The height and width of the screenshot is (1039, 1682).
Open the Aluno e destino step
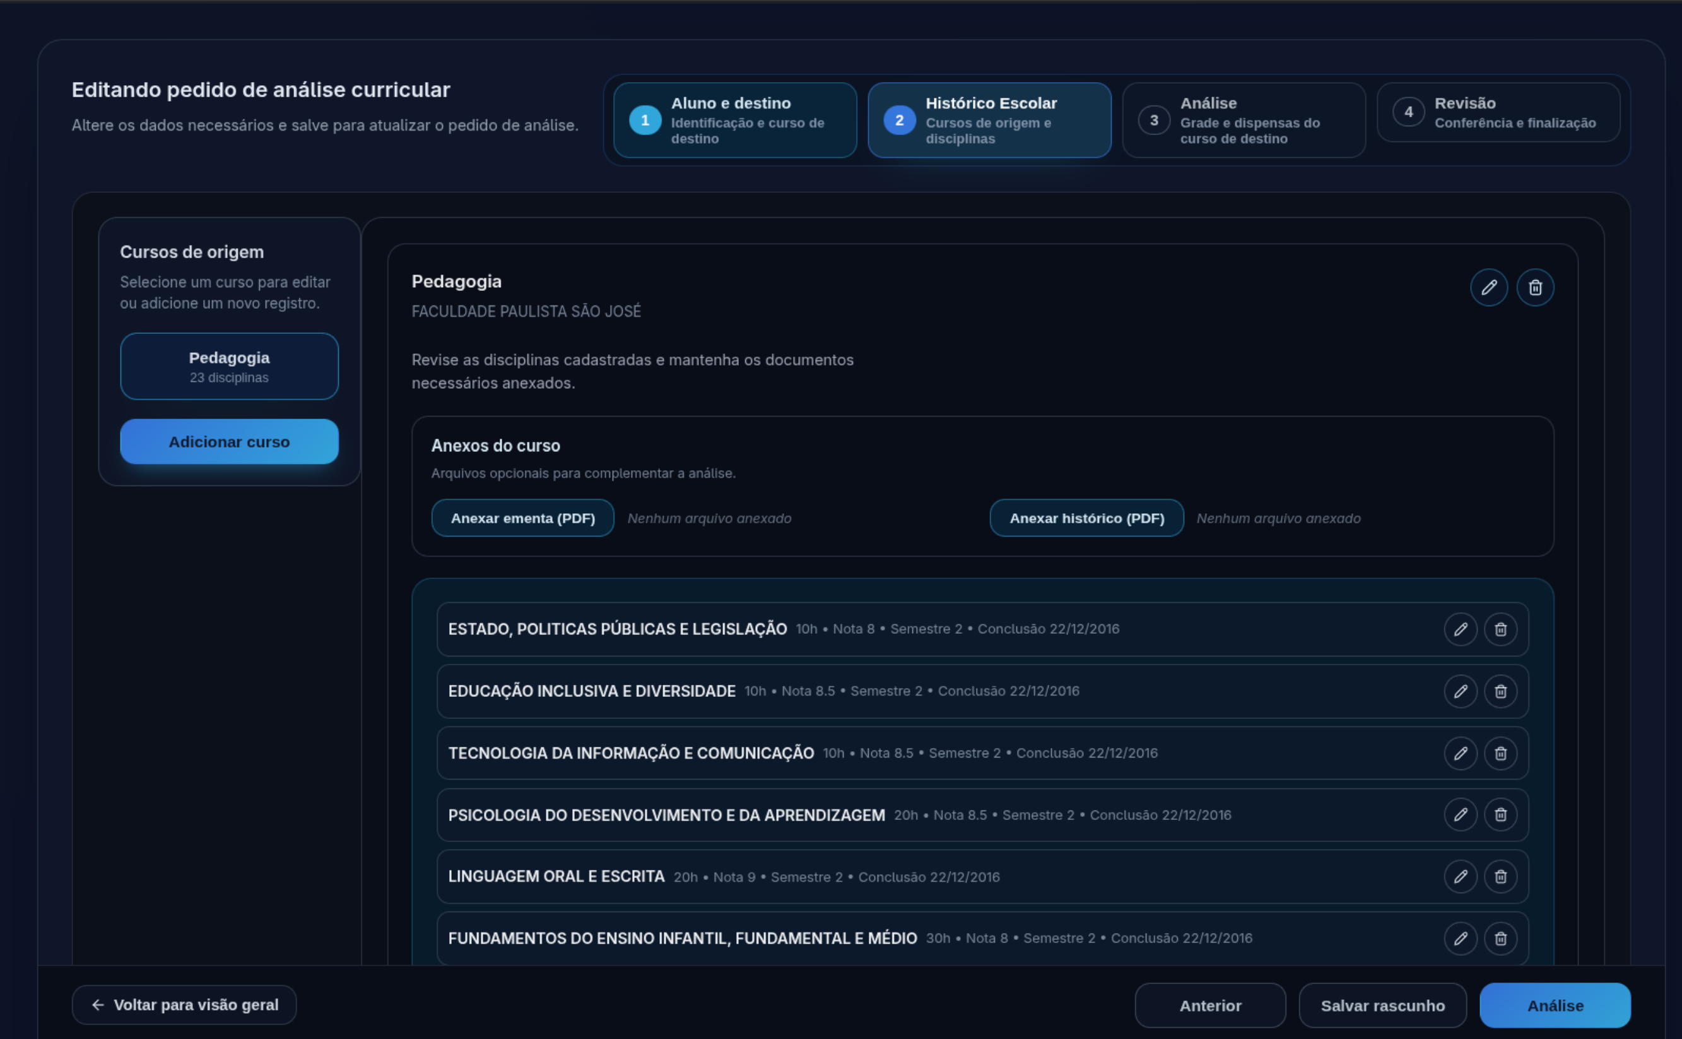733,121
